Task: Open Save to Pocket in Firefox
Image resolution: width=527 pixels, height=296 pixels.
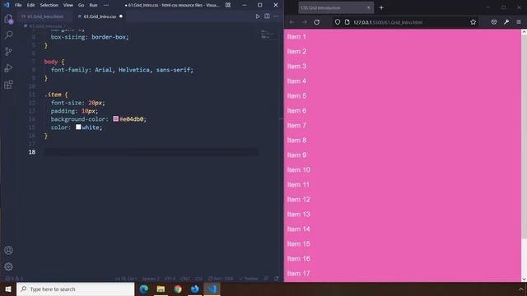Action: (x=494, y=22)
